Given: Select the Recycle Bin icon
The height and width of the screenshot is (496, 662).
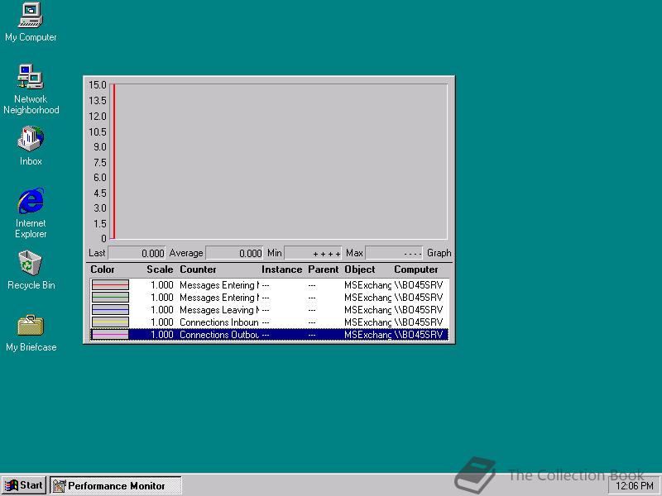Looking at the screenshot, I should (31, 270).
